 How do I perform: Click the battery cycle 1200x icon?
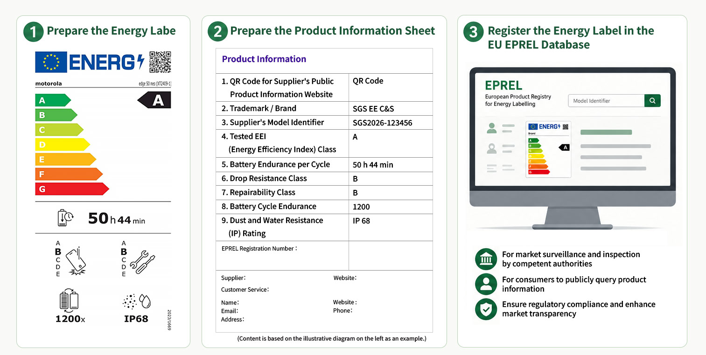69,300
